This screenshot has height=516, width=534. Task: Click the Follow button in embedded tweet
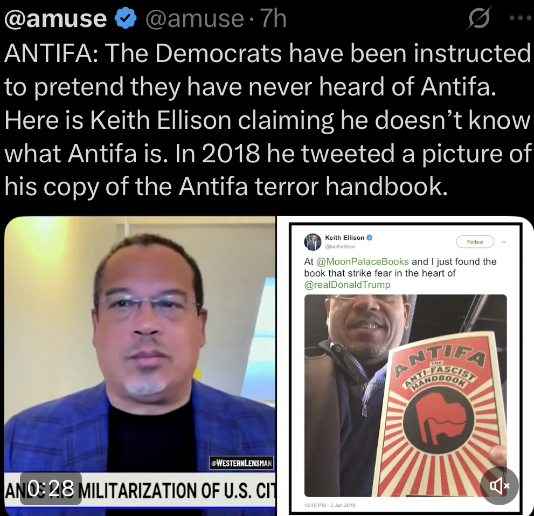point(475,242)
